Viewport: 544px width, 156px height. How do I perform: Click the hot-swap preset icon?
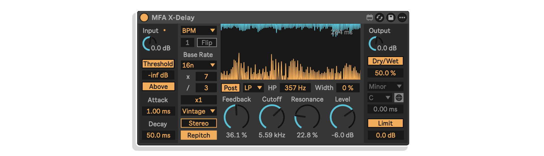[380, 18]
